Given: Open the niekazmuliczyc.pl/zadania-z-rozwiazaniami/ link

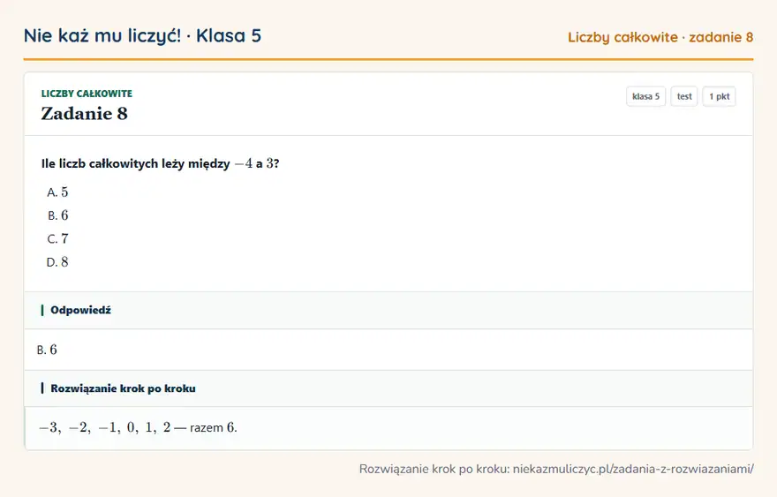Looking at the screenshot, I should 633,469.
